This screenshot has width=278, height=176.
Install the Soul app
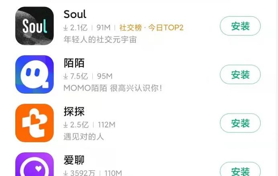[240, 26]
